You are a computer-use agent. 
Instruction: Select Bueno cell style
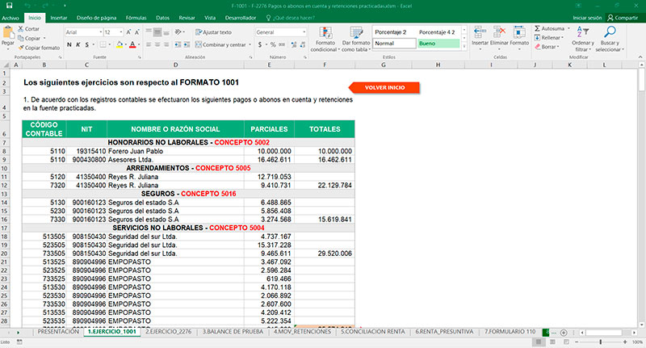(x=438, y=44)
